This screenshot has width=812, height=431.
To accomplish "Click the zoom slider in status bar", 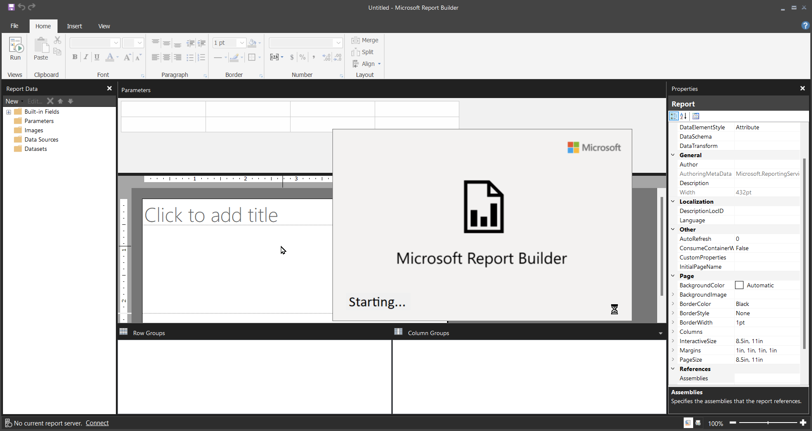I will coord(768,423).
